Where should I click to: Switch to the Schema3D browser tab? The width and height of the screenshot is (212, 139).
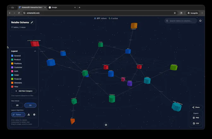pos(32,8)
